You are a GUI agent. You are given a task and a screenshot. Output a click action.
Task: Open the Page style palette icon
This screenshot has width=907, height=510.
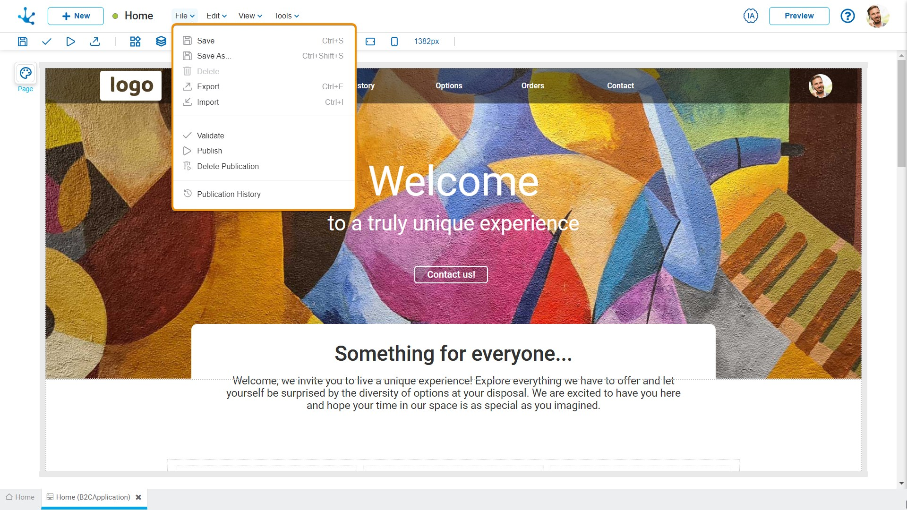[x=26, y=74]
